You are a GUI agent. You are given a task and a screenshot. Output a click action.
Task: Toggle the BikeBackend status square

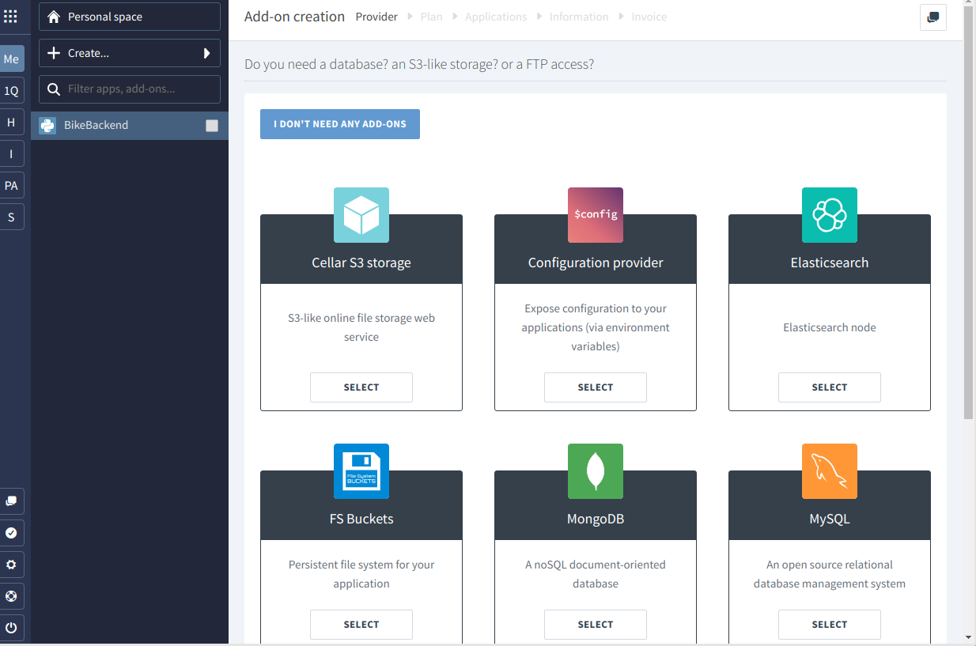click(x=212, y=125)
